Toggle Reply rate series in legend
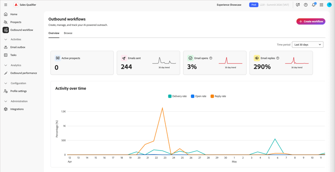This screenshot has height=172, width=335. pyautogui.click(x=218, y=96)
